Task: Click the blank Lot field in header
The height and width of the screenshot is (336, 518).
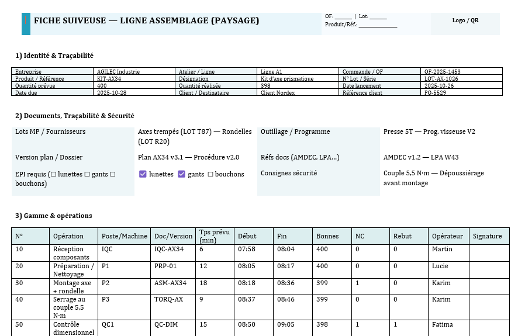Action: click(378, 16)
